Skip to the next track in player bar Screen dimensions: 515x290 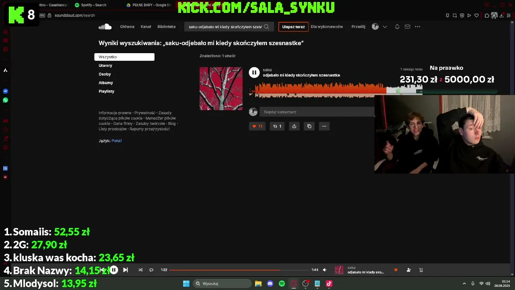point(126,270)
